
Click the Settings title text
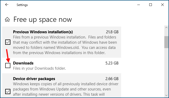(x=22, y=5)
